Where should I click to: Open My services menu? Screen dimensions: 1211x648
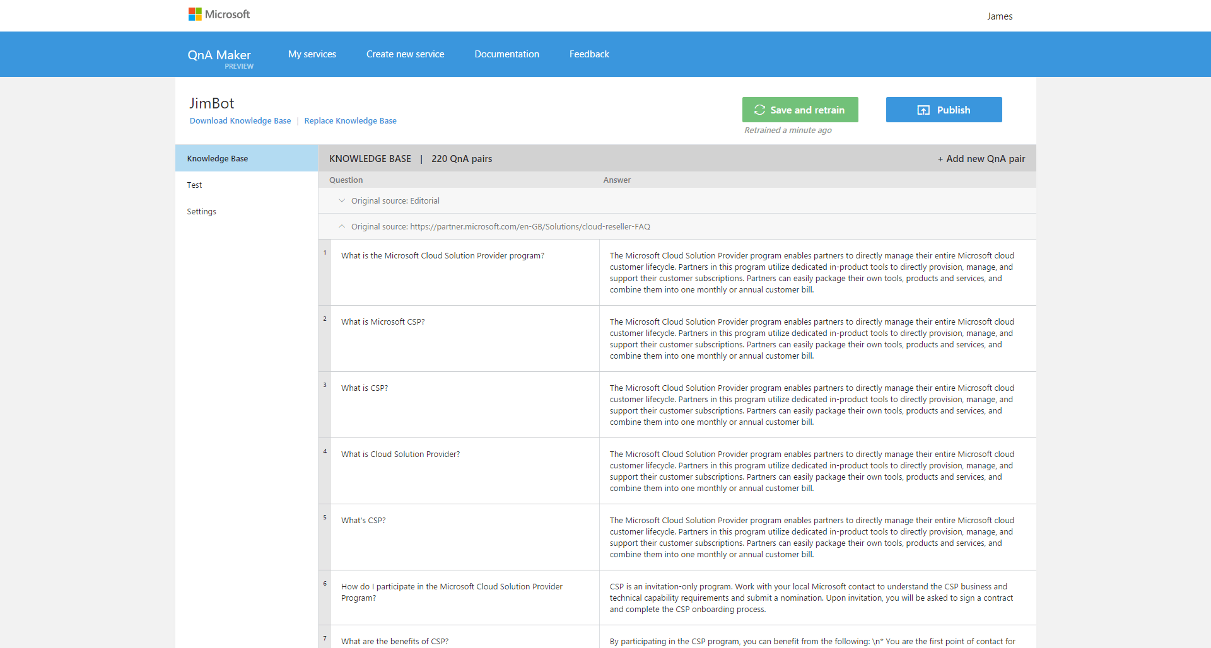[x=312, y=54]
